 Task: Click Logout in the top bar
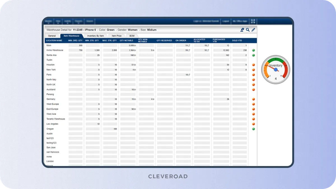226,21
